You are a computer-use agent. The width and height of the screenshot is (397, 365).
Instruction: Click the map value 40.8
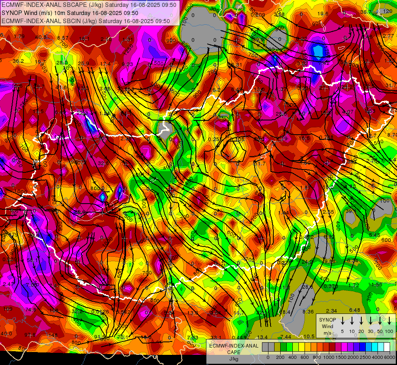point(41,37)
